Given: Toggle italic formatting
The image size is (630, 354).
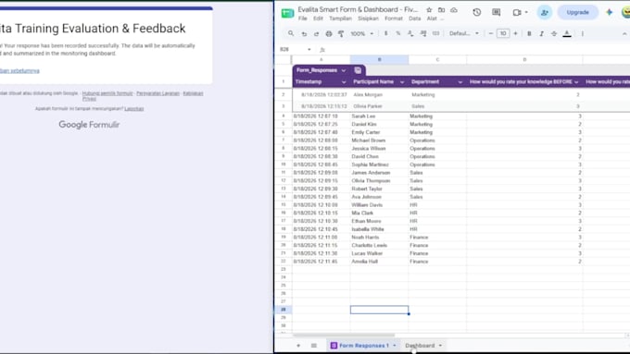Looking at the screenshot, I should 542,33.
